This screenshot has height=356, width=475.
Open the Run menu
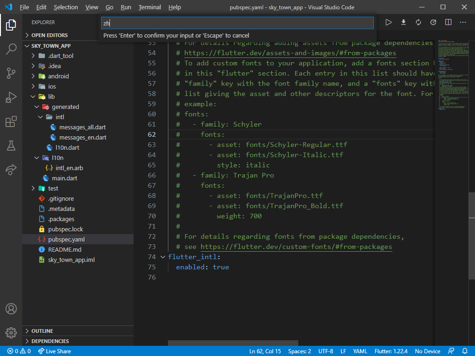click(126, 7)
